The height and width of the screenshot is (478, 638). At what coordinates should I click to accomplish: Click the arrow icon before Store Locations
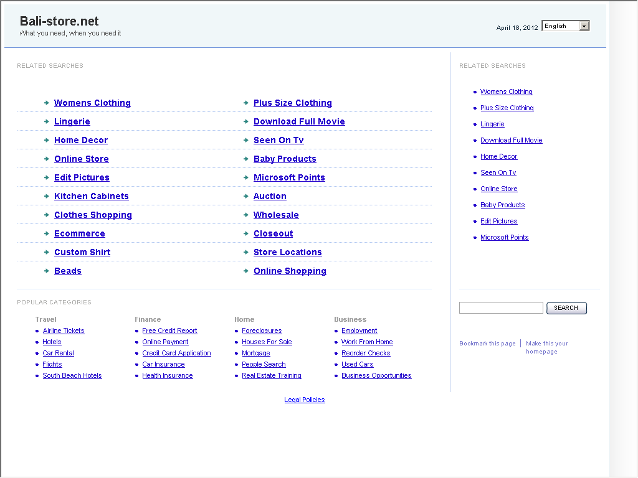[x=246, y=252]
